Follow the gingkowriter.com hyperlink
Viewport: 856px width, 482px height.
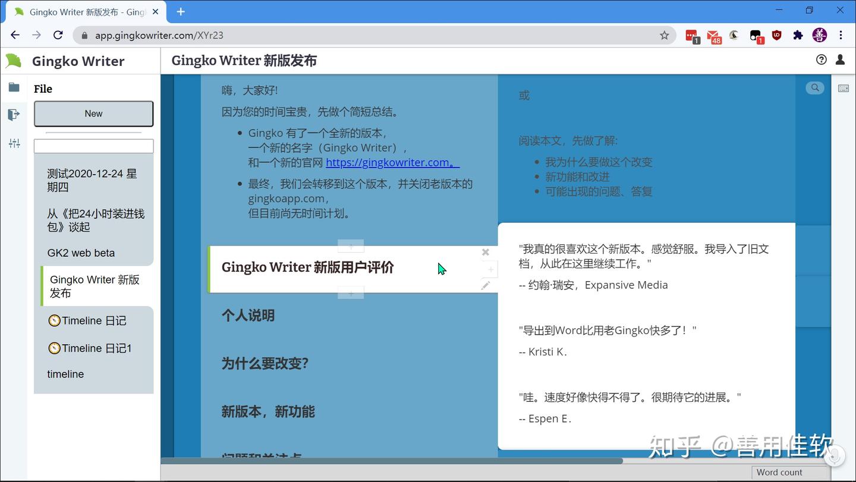click(x=392, y=162)
